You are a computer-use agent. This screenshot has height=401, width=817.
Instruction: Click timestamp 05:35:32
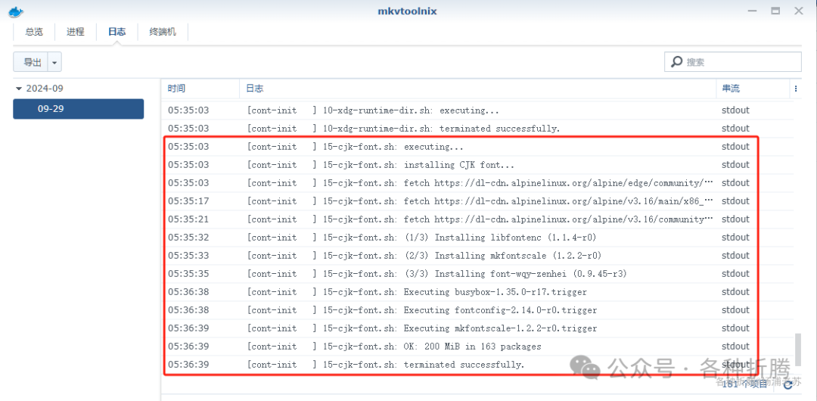coord(188,238)
